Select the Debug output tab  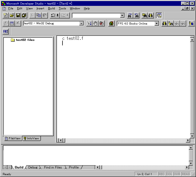pos(33,167)
